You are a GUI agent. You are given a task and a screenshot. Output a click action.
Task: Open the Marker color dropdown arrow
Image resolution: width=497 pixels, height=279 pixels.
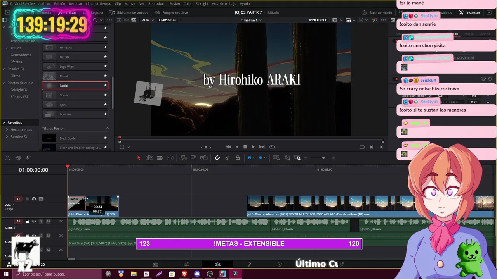tap(265, 158)
